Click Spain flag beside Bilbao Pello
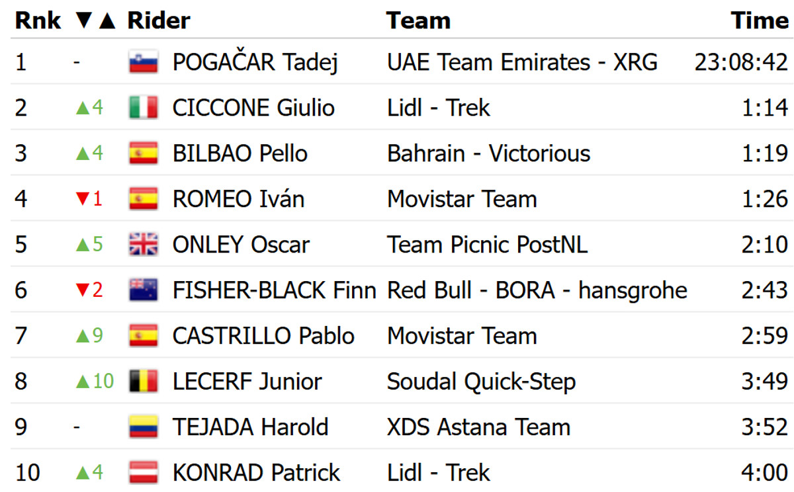The image size is (794, 492). coord(144,153)
